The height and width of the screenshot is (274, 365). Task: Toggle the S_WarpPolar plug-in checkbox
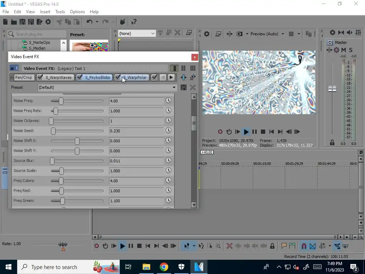(118, 77)
